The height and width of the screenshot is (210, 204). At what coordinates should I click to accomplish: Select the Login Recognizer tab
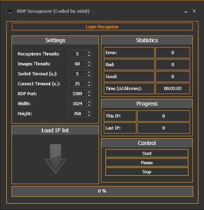coord(102,27)
